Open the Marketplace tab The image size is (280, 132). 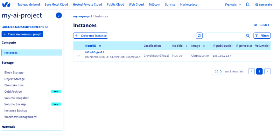[189, 5]
